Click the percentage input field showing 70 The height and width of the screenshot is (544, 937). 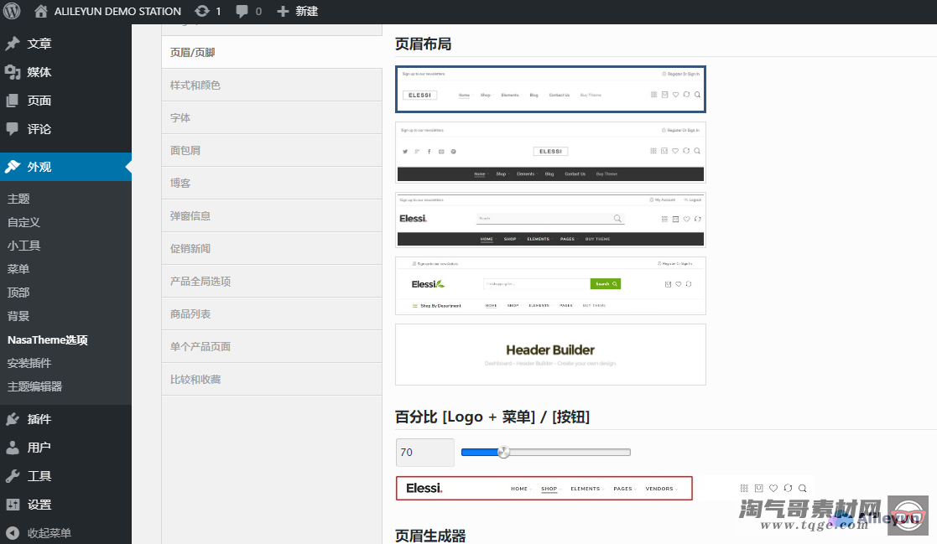pos(424,453)
